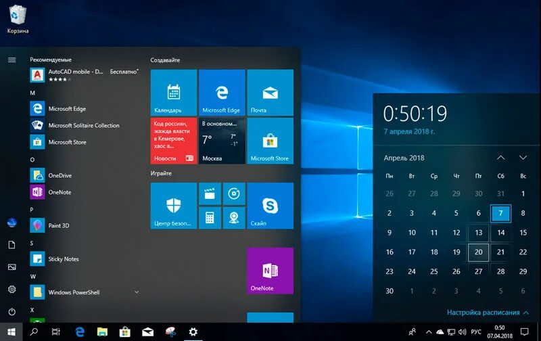
Task: Select April 7 in the calendar
Action: point(500,213)
